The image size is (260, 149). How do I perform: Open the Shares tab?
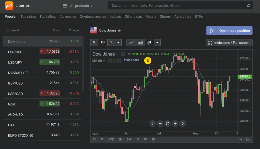(165, 17)
